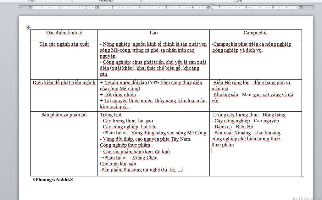The height and width of the screenshot is (200, 322).
Task: Click the row label 'Sản phẩm và phân bố'
Action: [x=64, y=114]
